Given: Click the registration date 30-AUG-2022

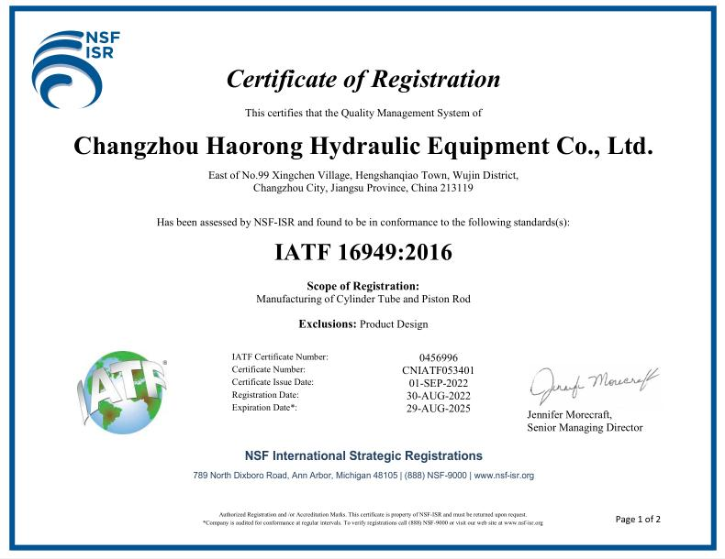Looking at the screenshot, I should coord(438,396).
